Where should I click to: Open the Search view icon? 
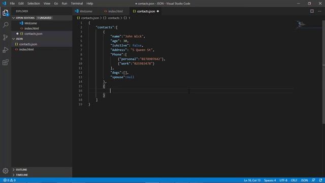coord(6,25)
